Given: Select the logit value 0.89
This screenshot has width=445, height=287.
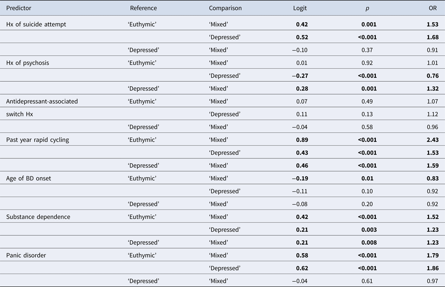Looking at the screenshot, I should click(x=302, y=140).
